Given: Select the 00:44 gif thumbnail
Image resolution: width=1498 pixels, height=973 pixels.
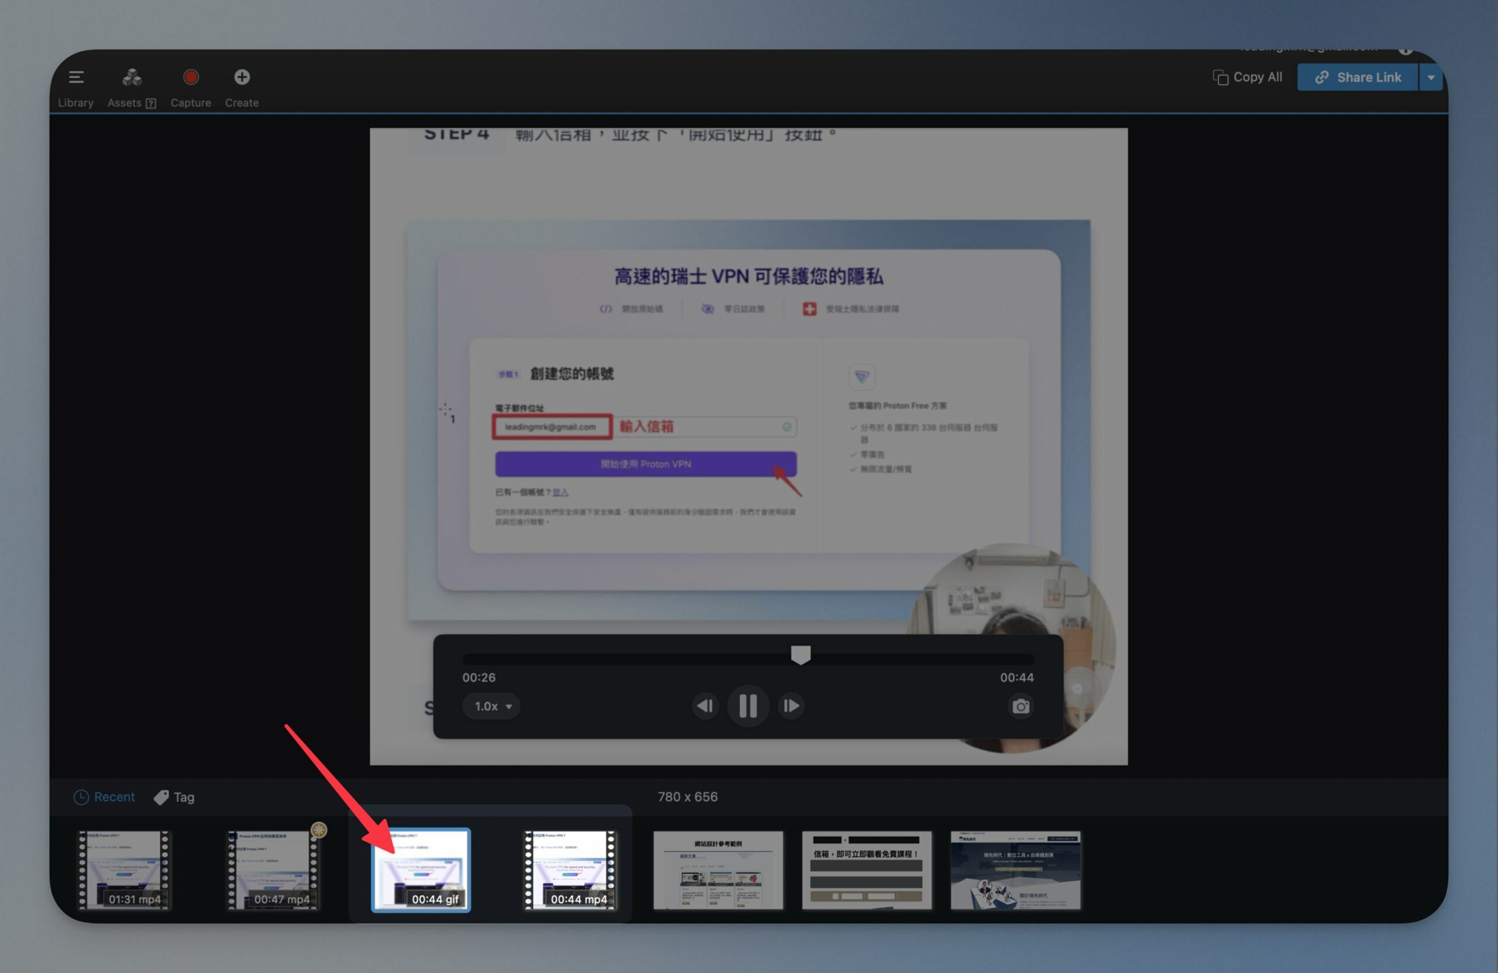Looking at the screenshot, I should coord(421,871).
